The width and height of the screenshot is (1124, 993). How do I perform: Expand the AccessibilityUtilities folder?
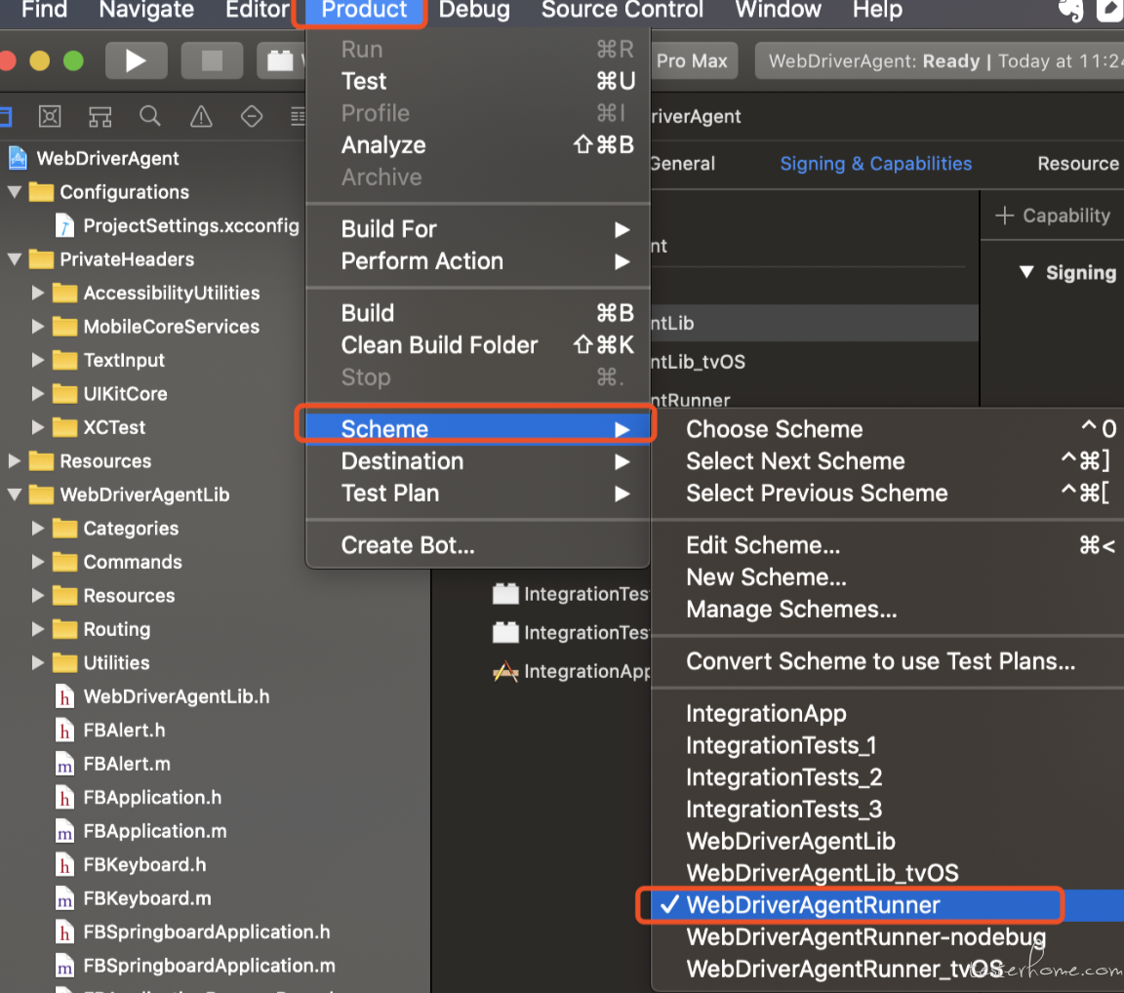(38, 293)
